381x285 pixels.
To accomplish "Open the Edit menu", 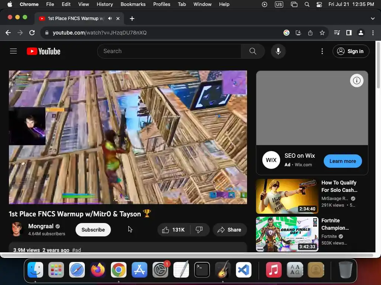I will [x=66, y=4].
